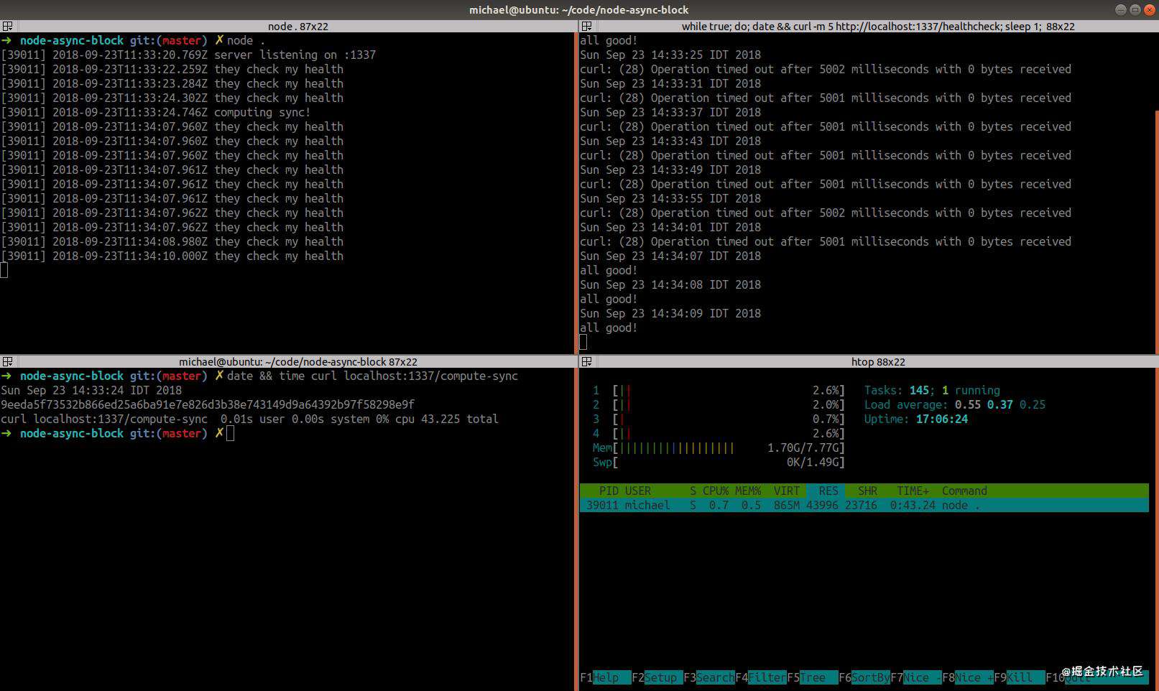
Task: Sort htop by the CPU% column header
Action: [x=715, y=491]
